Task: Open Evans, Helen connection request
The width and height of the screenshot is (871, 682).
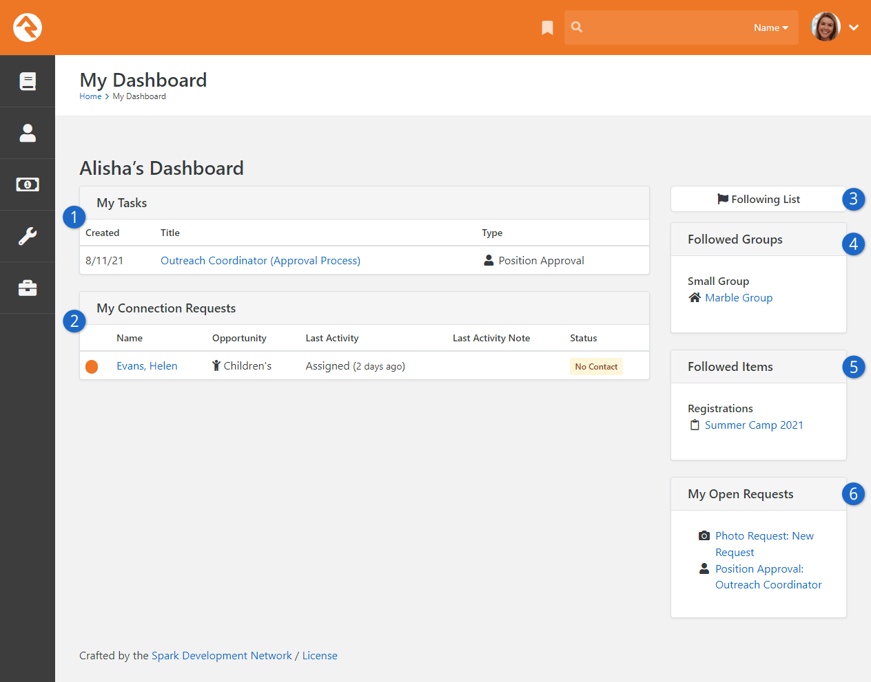Action: tap(147, 365)
